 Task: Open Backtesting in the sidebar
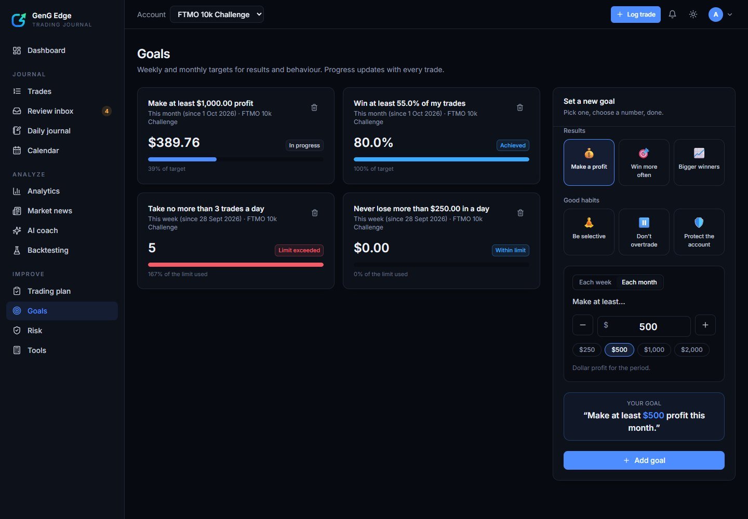tap(62, 250)
